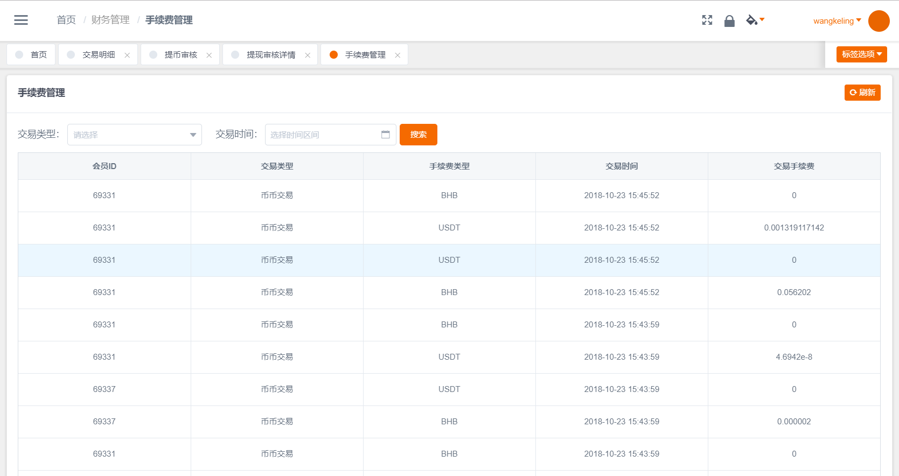Click the orange user avatar
Image resolution: width=899 pixels, height=476 pixels.
click(879, 21)
